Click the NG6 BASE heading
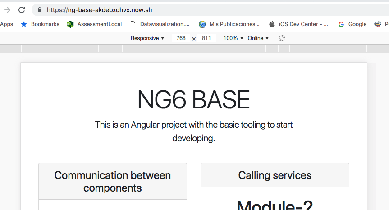This screenshot has width=389, height=210. pyautogui.click(x=193, y=99)
